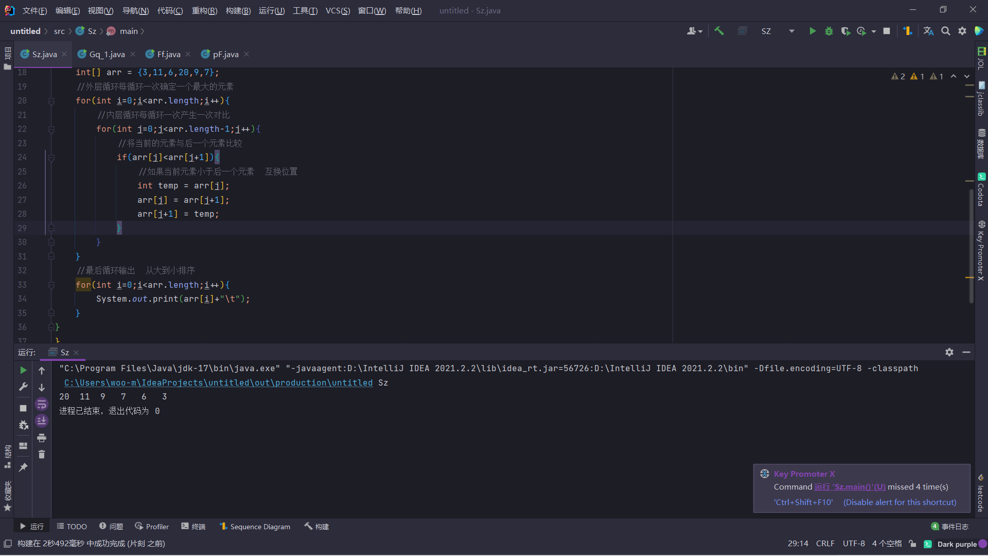The height and width of the screenshot is (556, 988).
Task: Open Search Everywhere magnifier icon
Action: click(945, 31)
